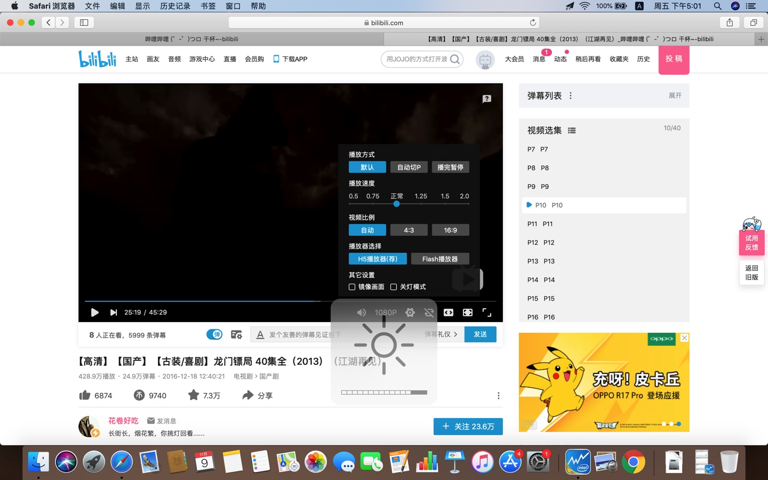Open System Preferences from the Dock
Viewport: 768px width, 480px height.
click(538, 462)
